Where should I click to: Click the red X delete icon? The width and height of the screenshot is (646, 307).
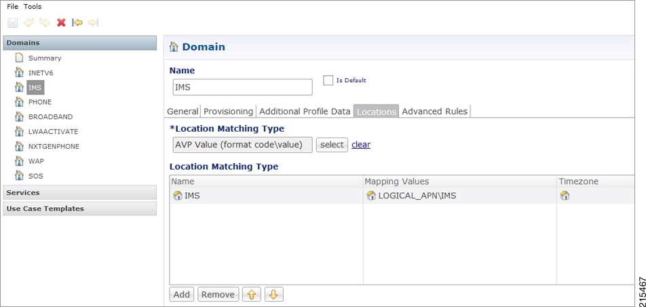pyautogui.click(x=61, y=22)
